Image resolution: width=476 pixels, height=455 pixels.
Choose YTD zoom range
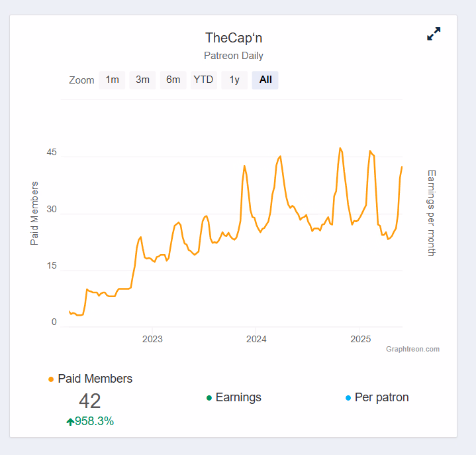[x=203, y=80]
